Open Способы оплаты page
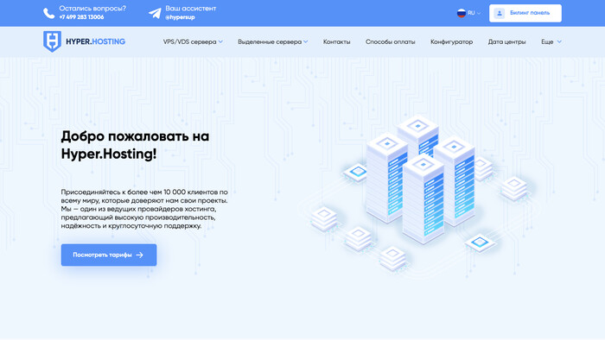Viewport: 605px width, 340px height. tap(390, 41)
